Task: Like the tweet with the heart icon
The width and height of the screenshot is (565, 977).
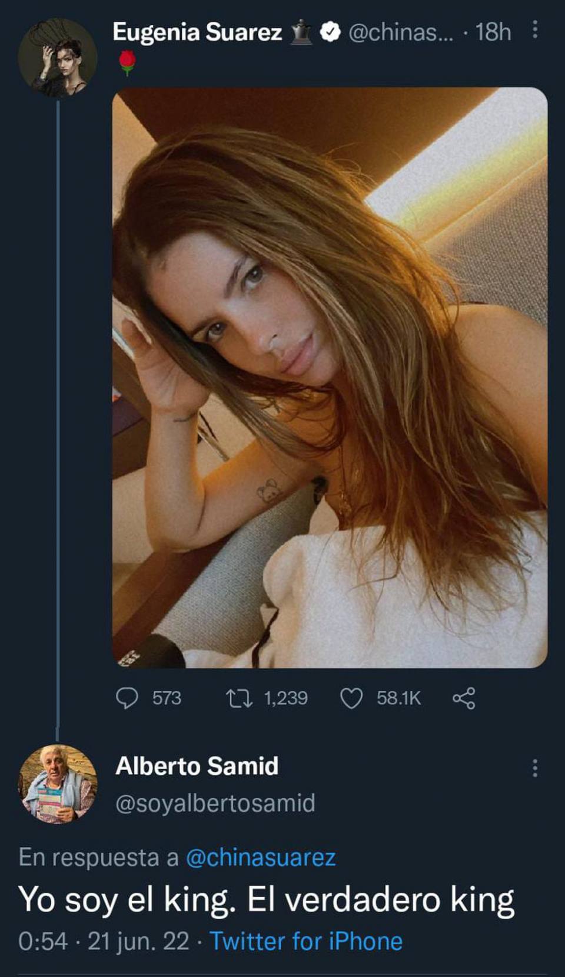Action: (x=352, y=698)
